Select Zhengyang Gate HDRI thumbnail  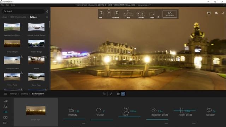pyautogui.click(x=12, y=60)
